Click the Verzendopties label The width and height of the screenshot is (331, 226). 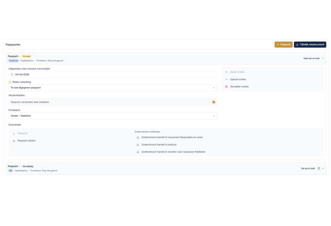point(17,95)
